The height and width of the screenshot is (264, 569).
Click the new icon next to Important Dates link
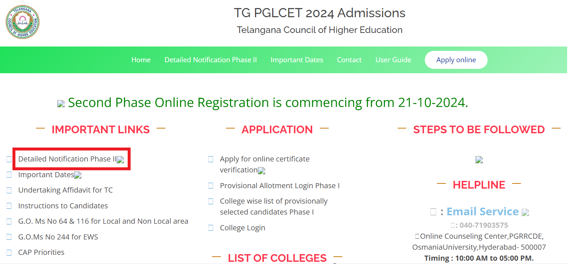(78, 175)
